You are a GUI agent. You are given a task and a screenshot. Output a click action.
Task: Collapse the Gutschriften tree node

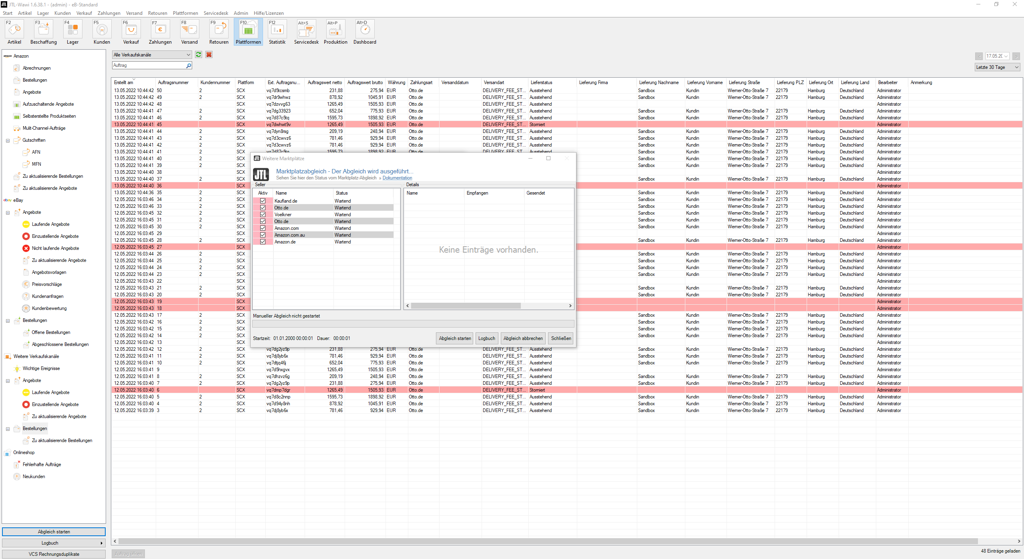[8, 141]
